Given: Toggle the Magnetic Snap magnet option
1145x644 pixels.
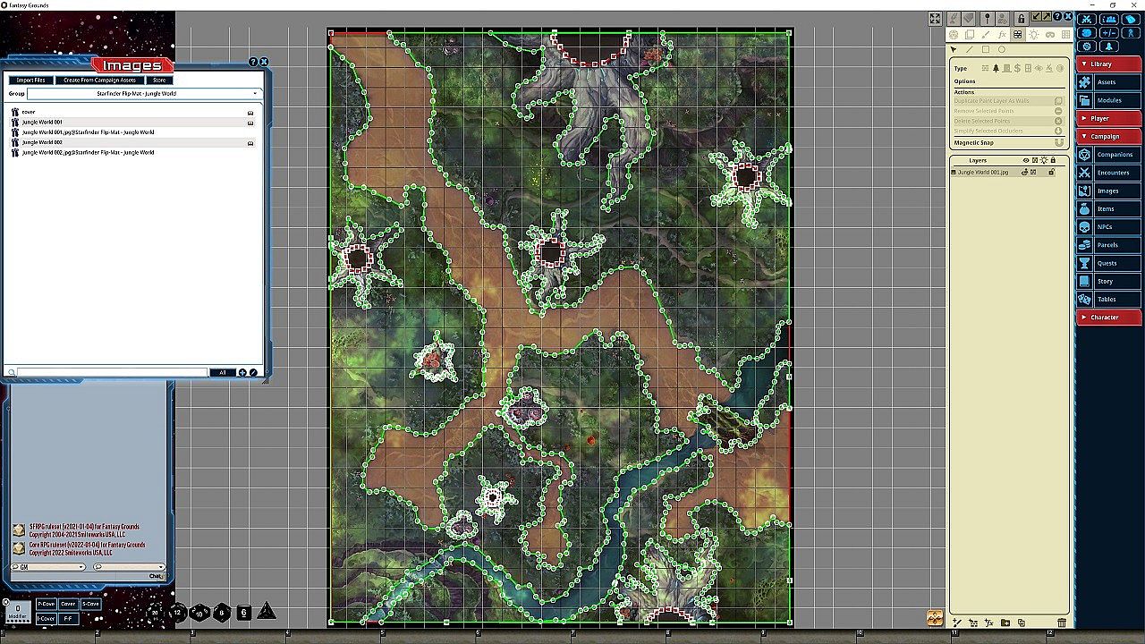Looking at the screenshot, I should [1059, 142].
